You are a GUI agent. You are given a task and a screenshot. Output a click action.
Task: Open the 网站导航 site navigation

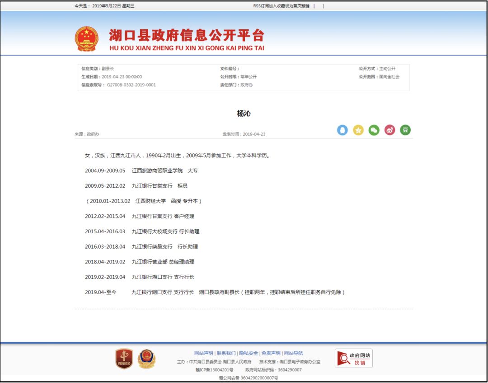point(294,352)
